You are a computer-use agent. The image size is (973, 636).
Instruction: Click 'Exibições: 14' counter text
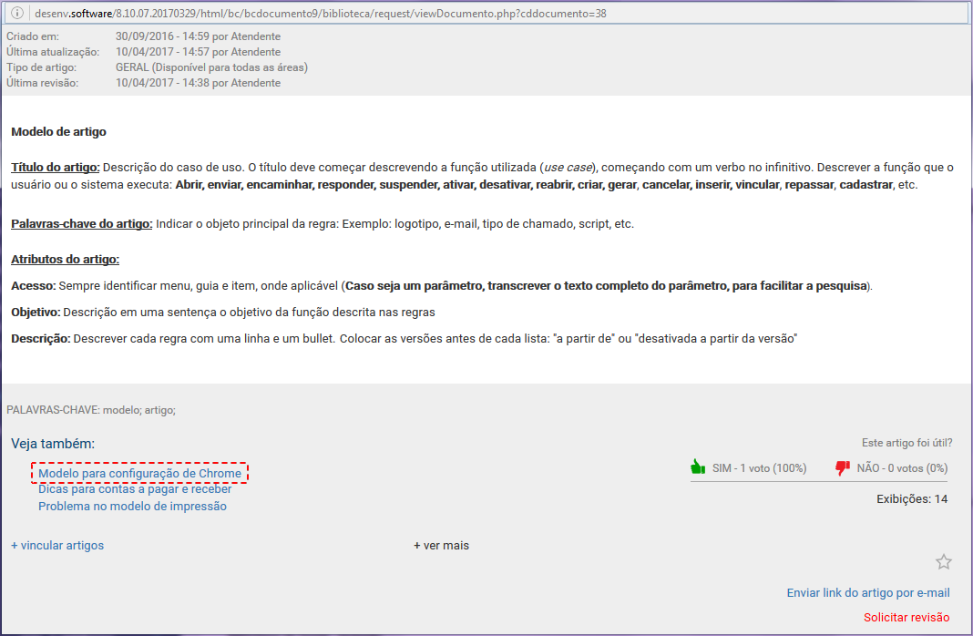(x=912, y=499)
